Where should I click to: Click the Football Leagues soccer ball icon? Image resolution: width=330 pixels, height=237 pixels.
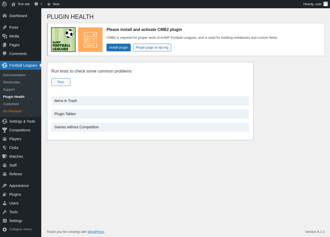pos(5,65)
